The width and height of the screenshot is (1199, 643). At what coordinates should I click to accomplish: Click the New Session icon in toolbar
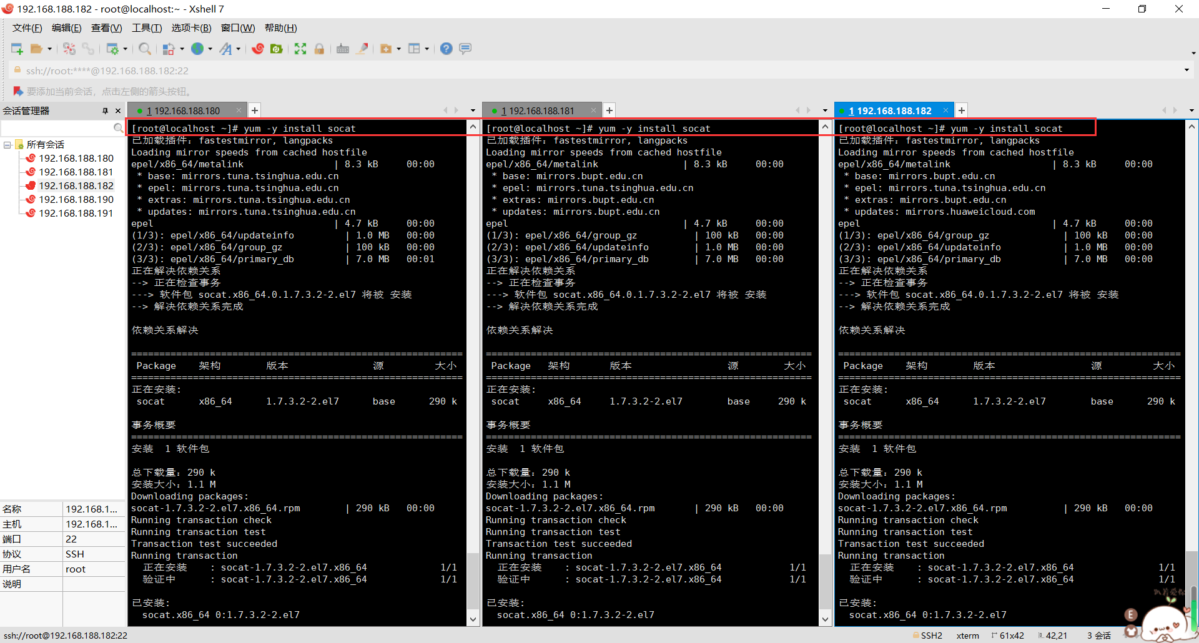[x=17, y=49]
